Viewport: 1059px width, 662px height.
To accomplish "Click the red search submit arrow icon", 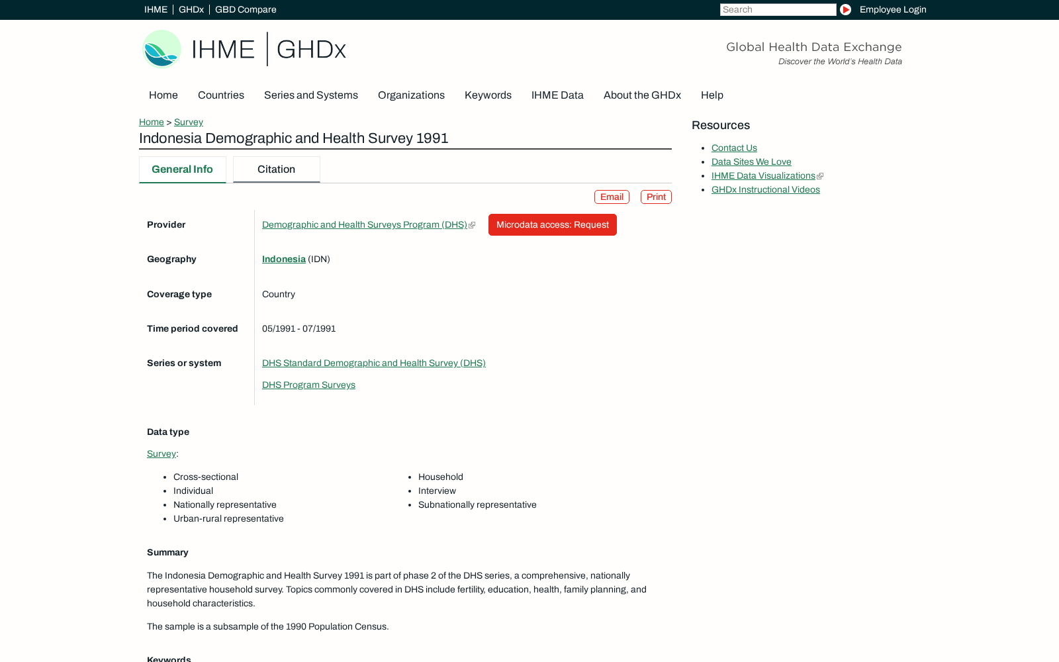I will [x=845, y=9].
